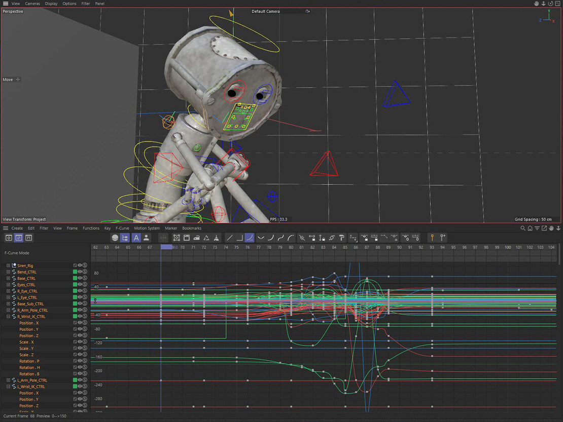The width and height of the screenshot is (563, 422).
Task: Switch timeline to Dope Sheet mode icon
Action: pyautogui.click(x=9, y=238)
